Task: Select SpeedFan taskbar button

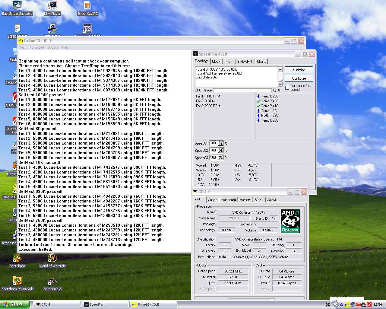Action: (105, 304)
